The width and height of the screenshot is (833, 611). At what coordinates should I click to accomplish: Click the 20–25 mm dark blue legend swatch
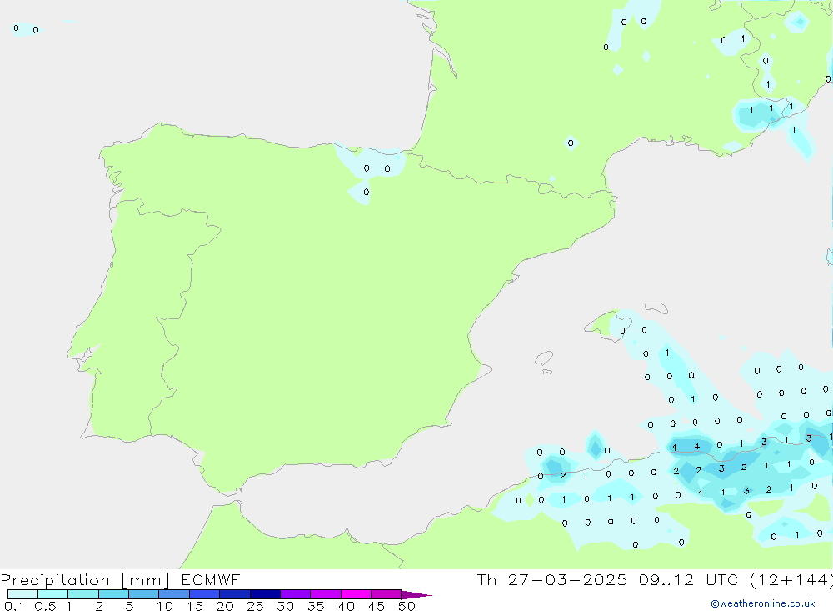coord(234,594)
